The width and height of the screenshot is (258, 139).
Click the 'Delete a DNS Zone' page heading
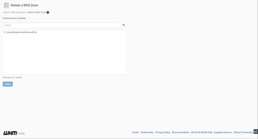pyautogui.click(x=24, y=5)
